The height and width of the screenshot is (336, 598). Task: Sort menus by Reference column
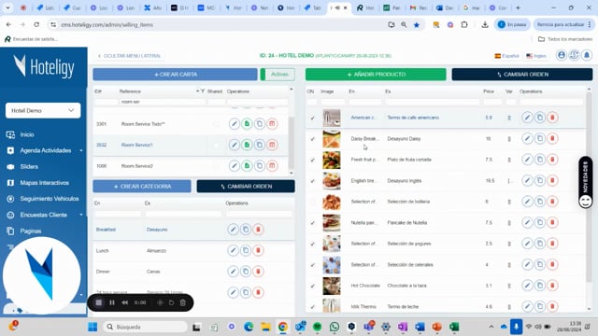[130, 91]
